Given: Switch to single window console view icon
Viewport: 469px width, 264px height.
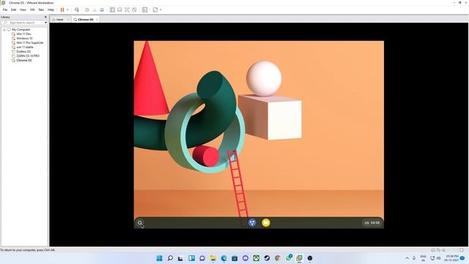Looking at the screenshot, I should point(119,10).
